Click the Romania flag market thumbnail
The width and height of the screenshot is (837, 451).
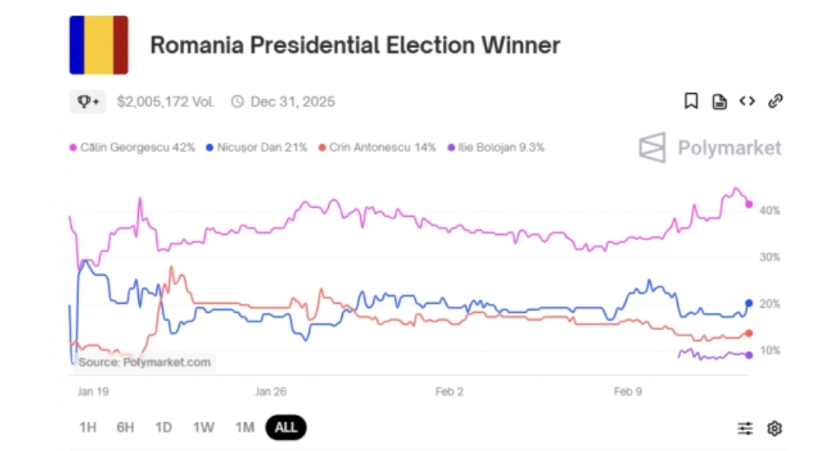point(99,45)
